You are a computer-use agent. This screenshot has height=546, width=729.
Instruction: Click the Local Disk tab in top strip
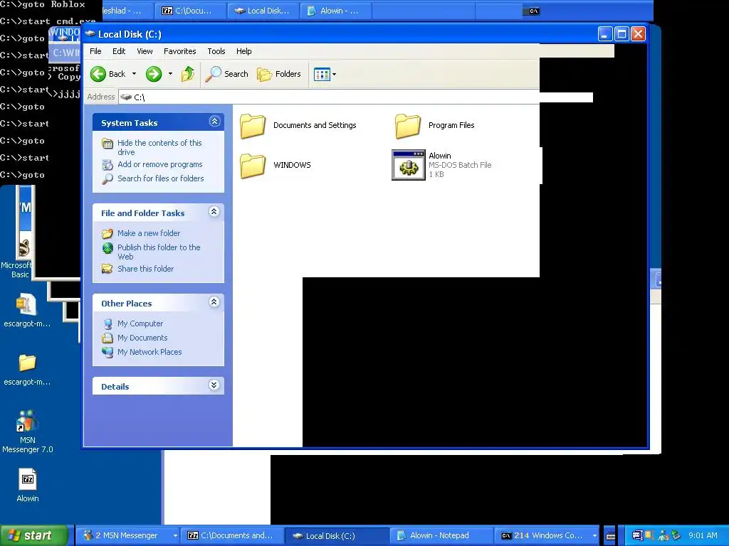tap(263, 11)
